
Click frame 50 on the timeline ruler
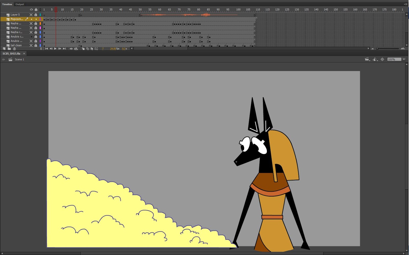click(x=140, y=9)
